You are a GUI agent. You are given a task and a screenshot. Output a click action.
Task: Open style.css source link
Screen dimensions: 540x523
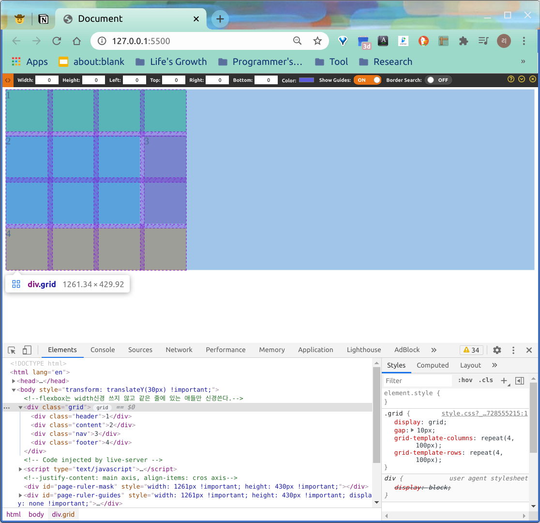click(x=484, y=413)
